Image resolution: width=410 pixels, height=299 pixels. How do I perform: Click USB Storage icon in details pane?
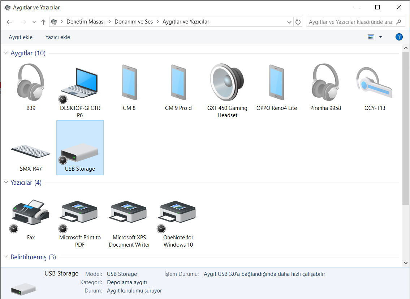(x=23, y=289)
